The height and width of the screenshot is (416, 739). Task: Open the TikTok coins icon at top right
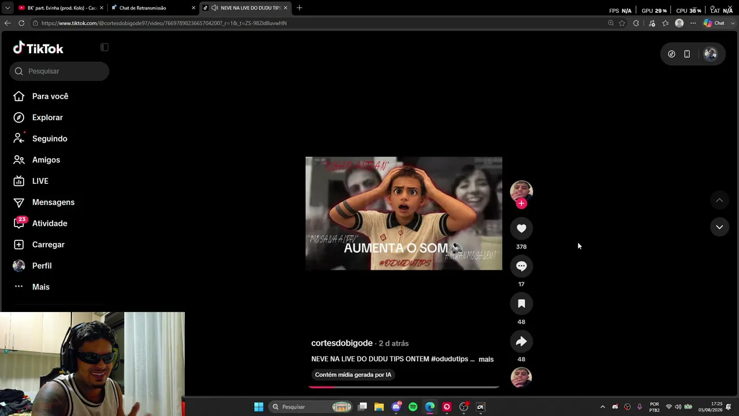(671, 54)
